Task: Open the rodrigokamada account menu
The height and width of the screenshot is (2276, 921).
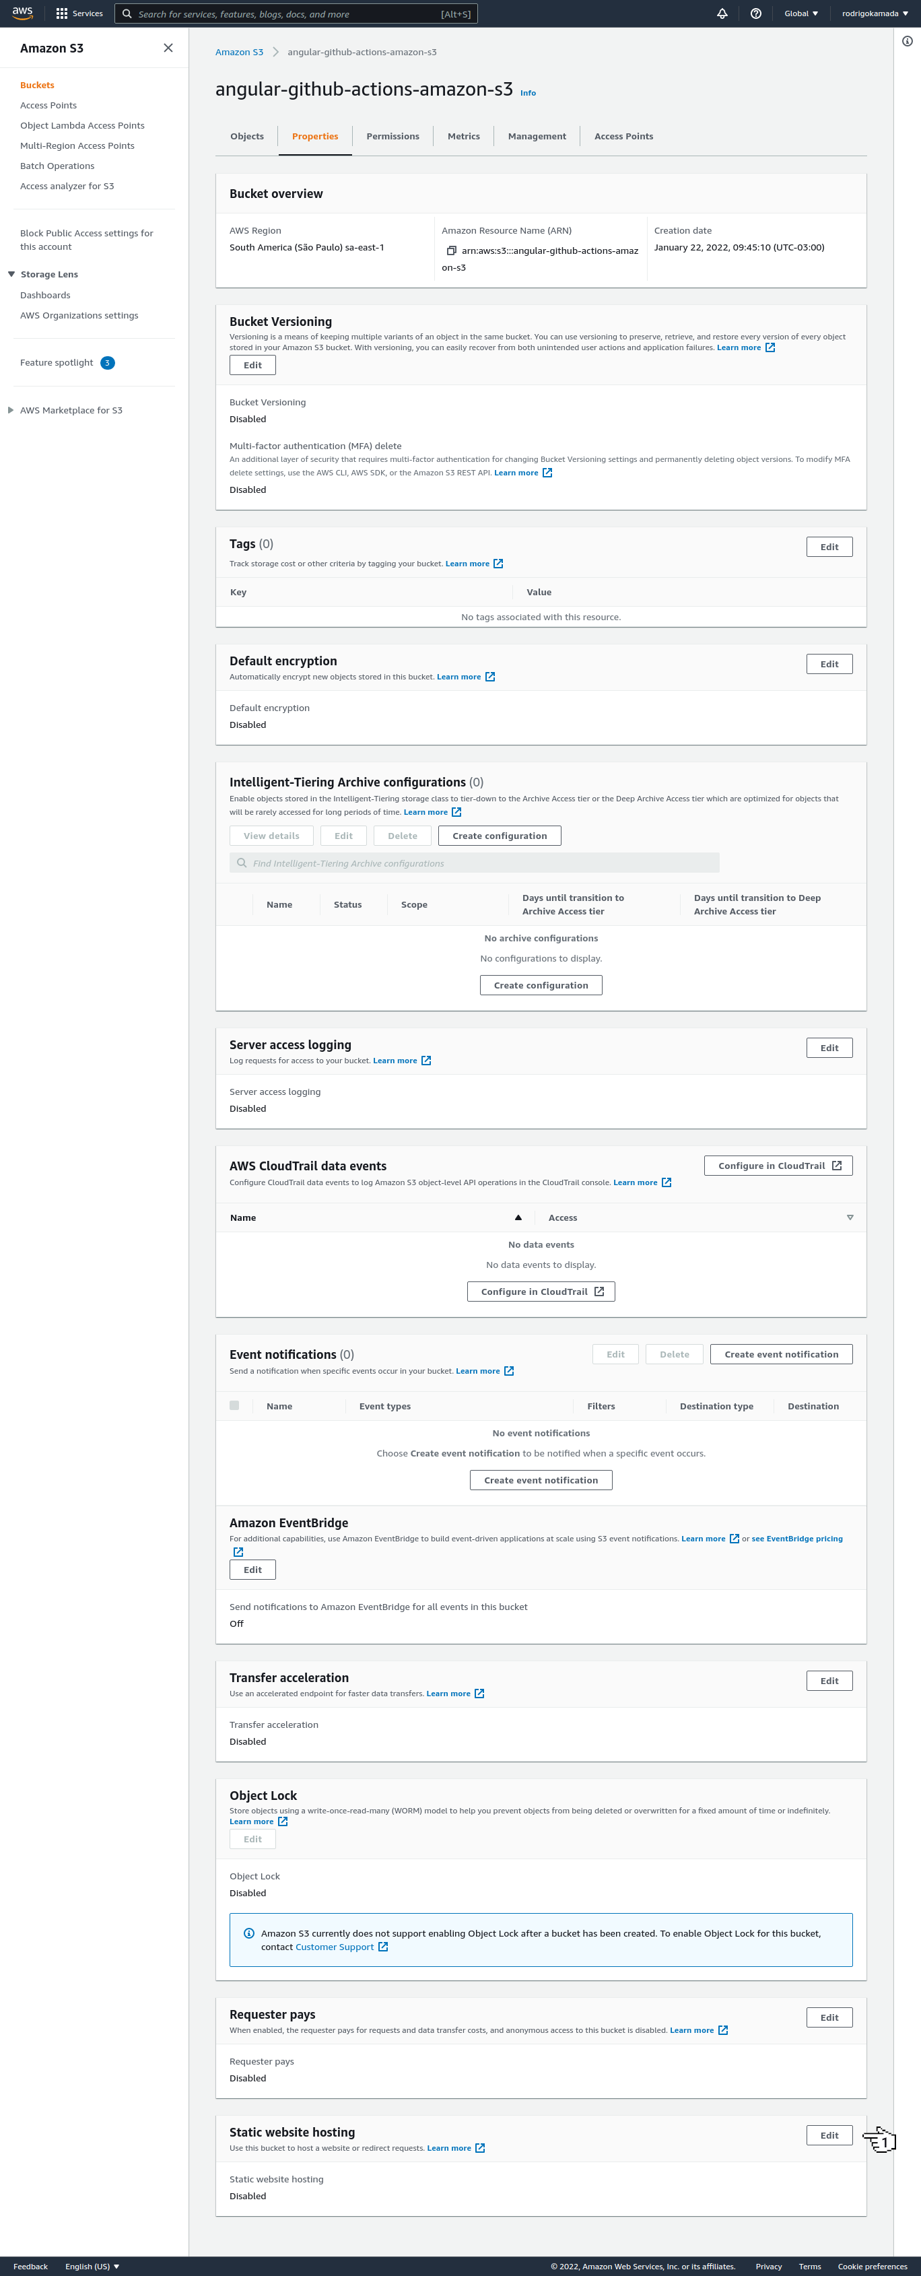Action: click(x=874, y=14)
